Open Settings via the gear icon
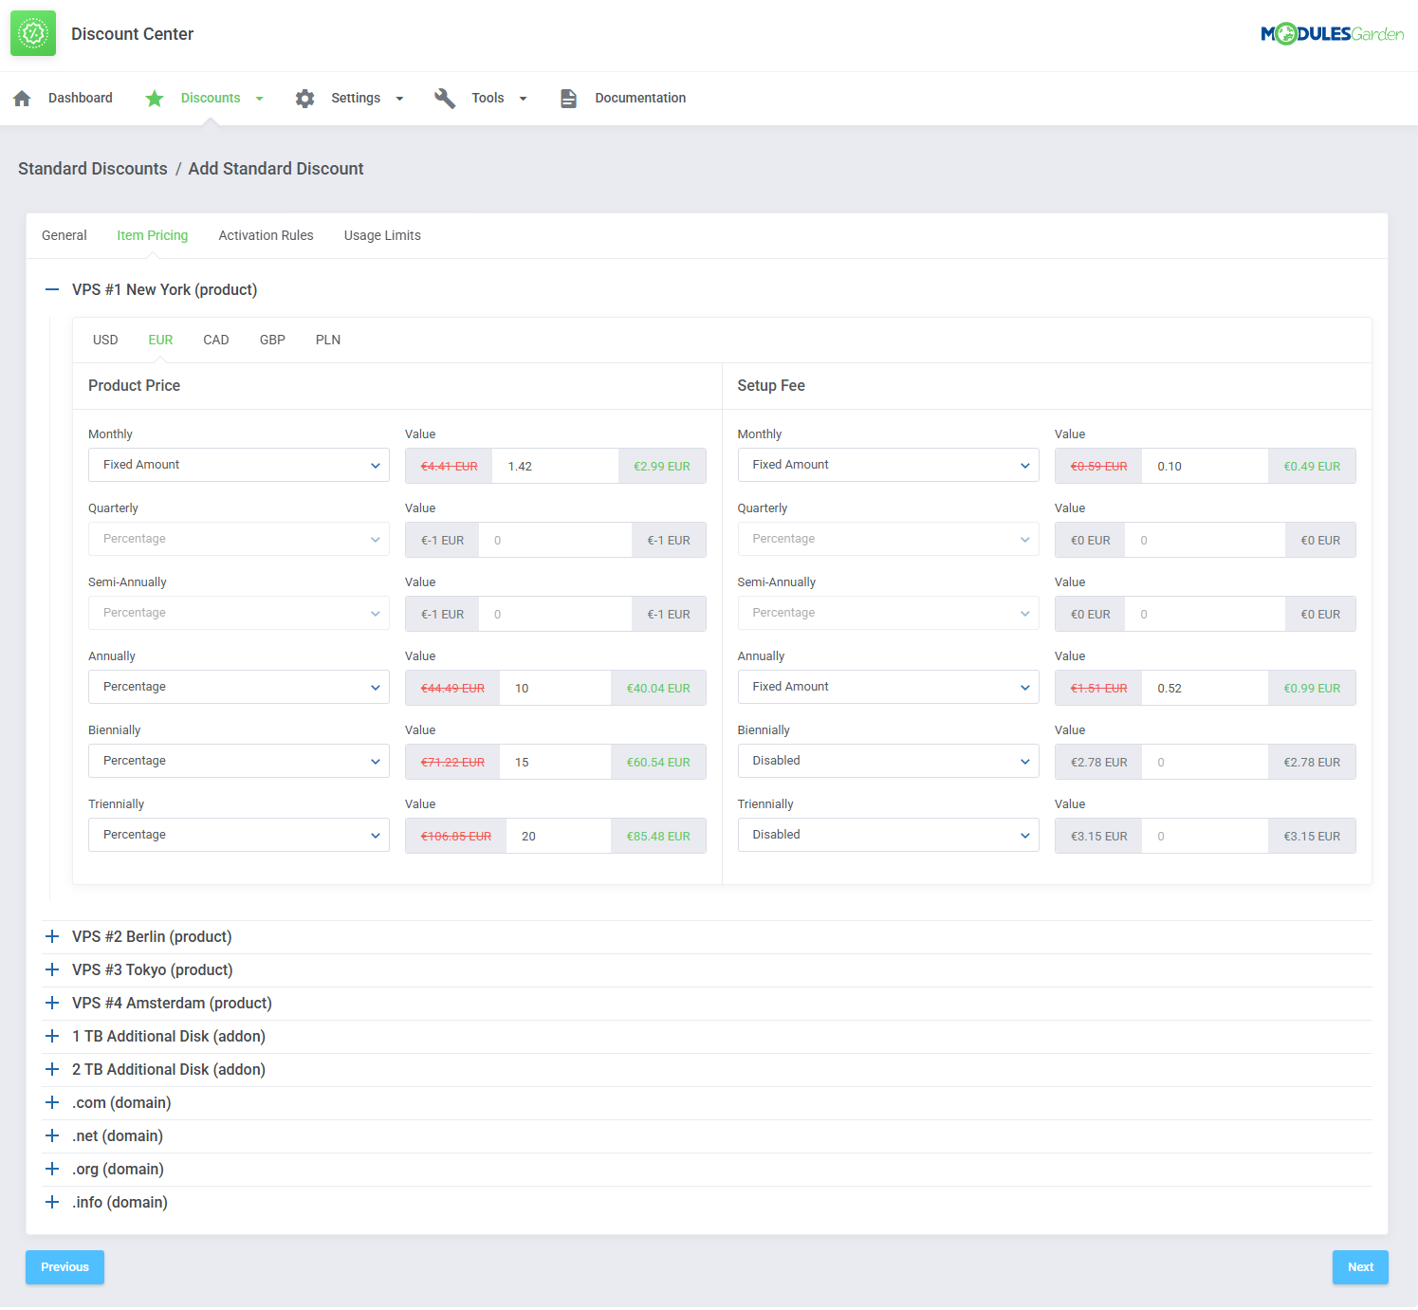The height and width of the screenshot is (1310, 1418). click(304, 98)
